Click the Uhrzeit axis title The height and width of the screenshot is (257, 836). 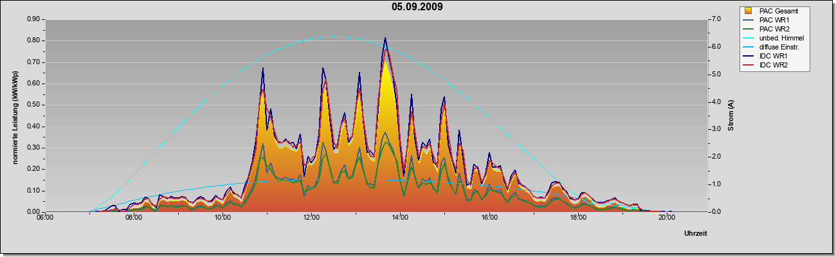[x=696, y=234]
